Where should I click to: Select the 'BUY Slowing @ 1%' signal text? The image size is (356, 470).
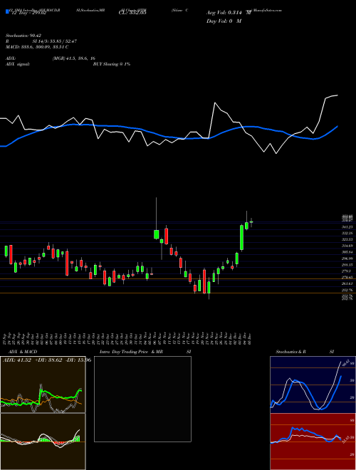pos(112,64)
